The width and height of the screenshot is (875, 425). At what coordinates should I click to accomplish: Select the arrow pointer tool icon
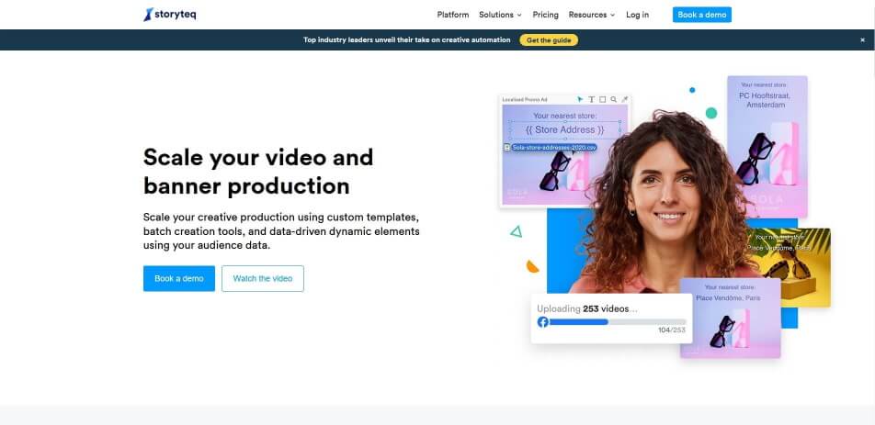580,99
